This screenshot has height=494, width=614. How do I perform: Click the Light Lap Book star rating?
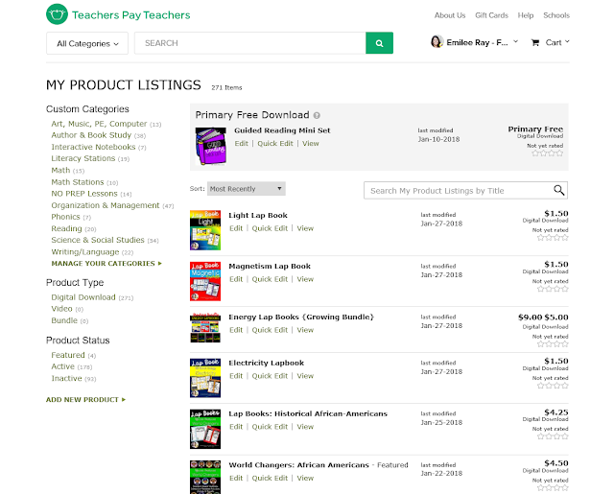tap(553, 238)
